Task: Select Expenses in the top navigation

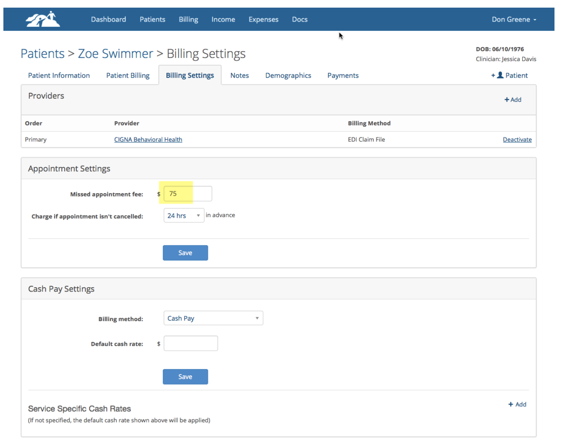Action: click(263, 19)
